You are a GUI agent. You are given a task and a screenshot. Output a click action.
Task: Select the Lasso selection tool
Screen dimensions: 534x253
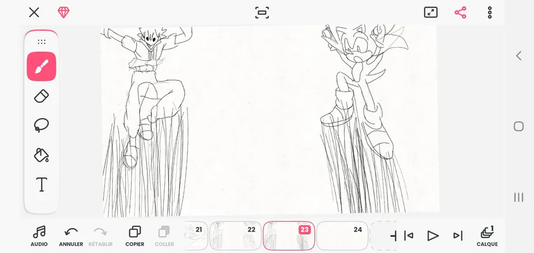tap(42, 125)
